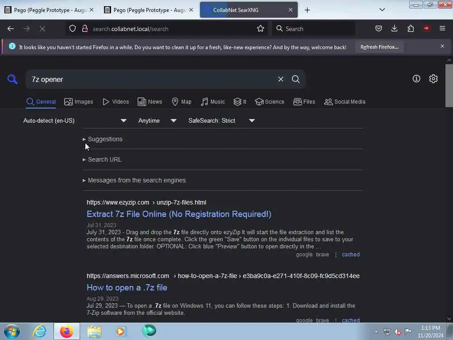Click the page vertical scrollbar thumb
Viewport: 453px width, 340px height.
(449, 85)
